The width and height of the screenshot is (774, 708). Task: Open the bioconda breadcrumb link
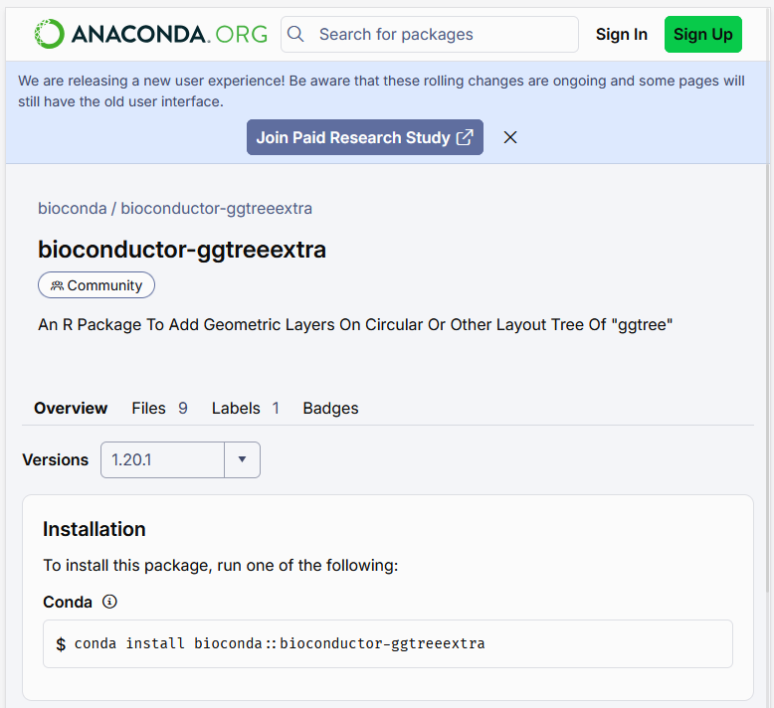[72, 208]
